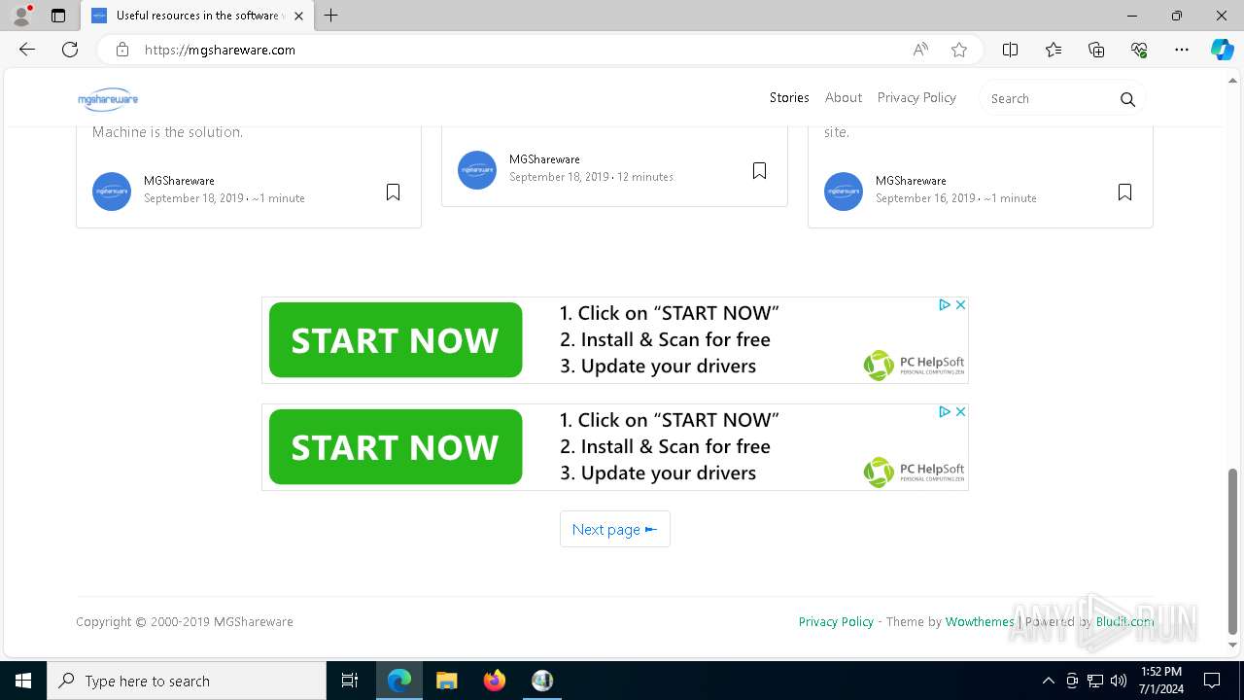Open Edge Settings and more menu
This screenshot has width=1244, height=700.
1182,50
